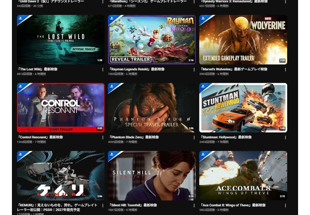Open Control Resonant story trailer thumbnail
This screenshot has width=310, height=215.
[x=61, y=107]
